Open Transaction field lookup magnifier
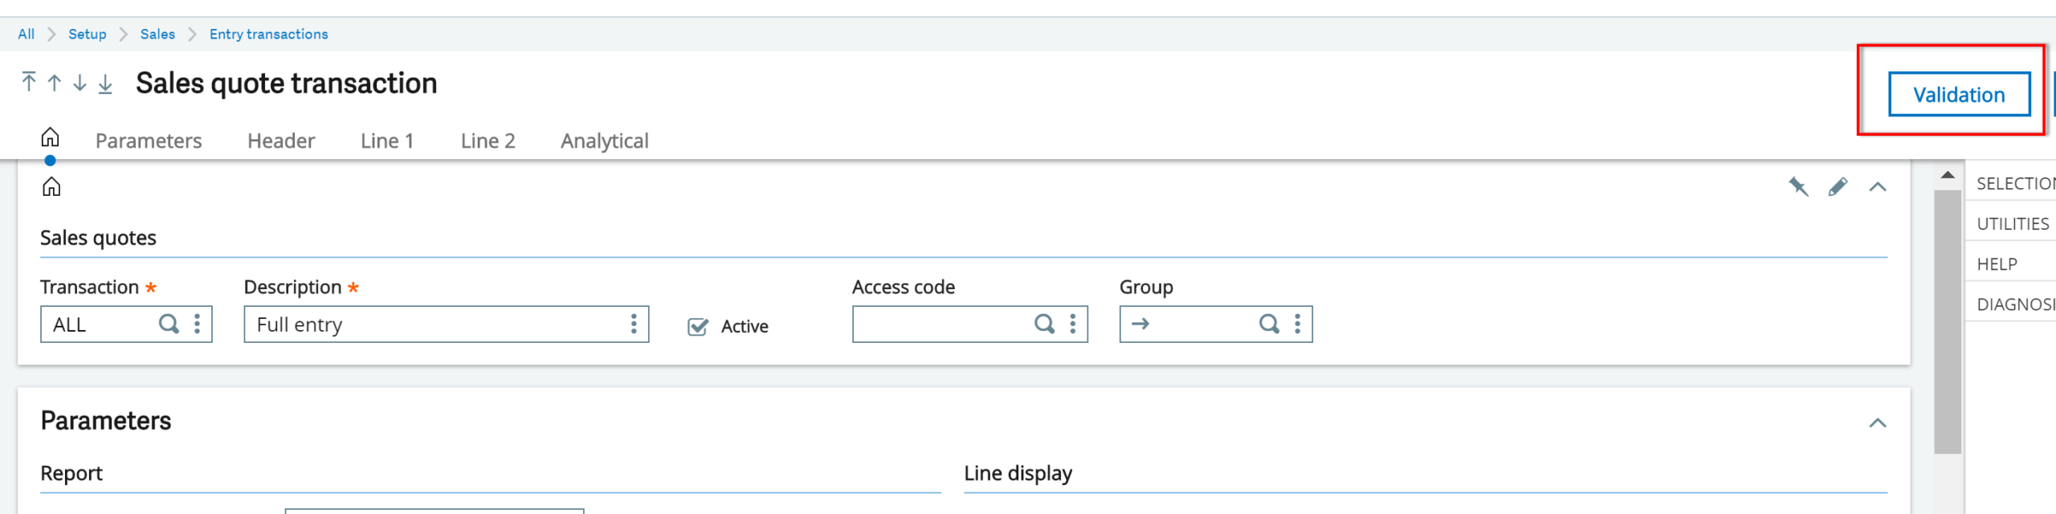This screenshot has height=514, width=2056. point(169,324)
